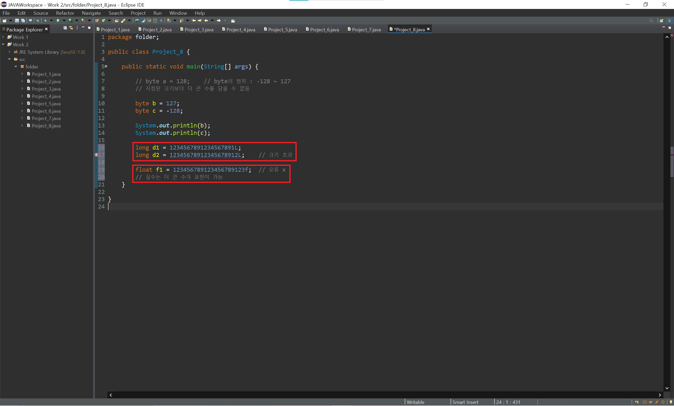Click the editor horizontal scrollbar track
Viewport: 674px width, 406px height.
pos(383,395)
